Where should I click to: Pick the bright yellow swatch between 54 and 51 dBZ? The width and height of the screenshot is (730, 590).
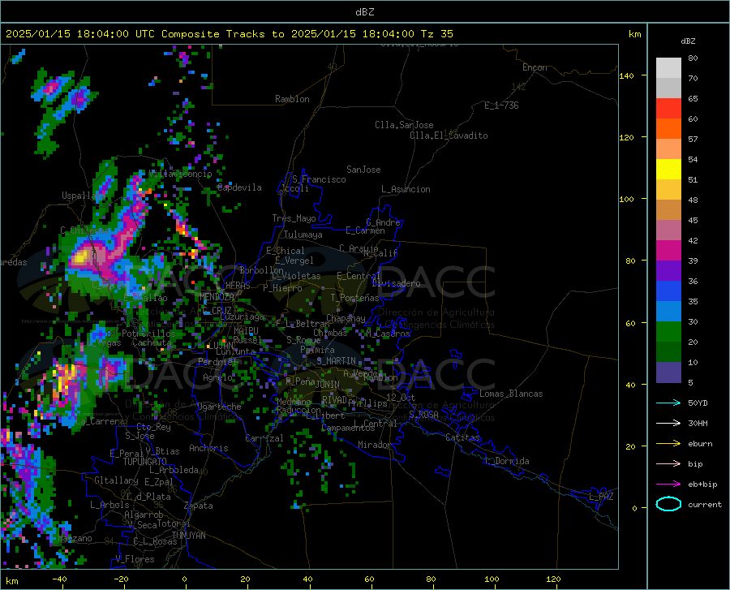668,170
